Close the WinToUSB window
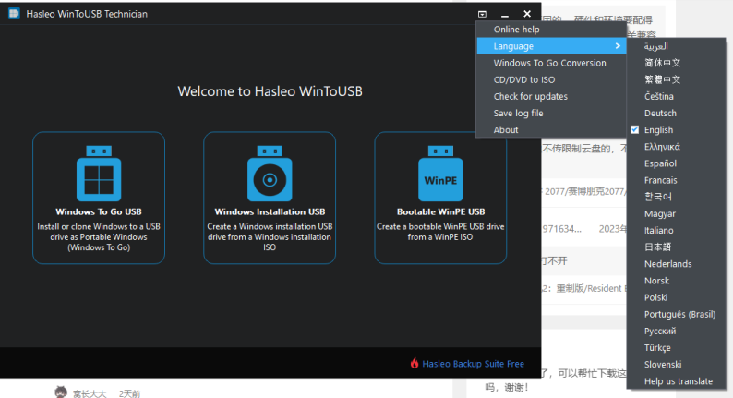The height and width of the screenshot is (398, 733). [x=527, y=14]
